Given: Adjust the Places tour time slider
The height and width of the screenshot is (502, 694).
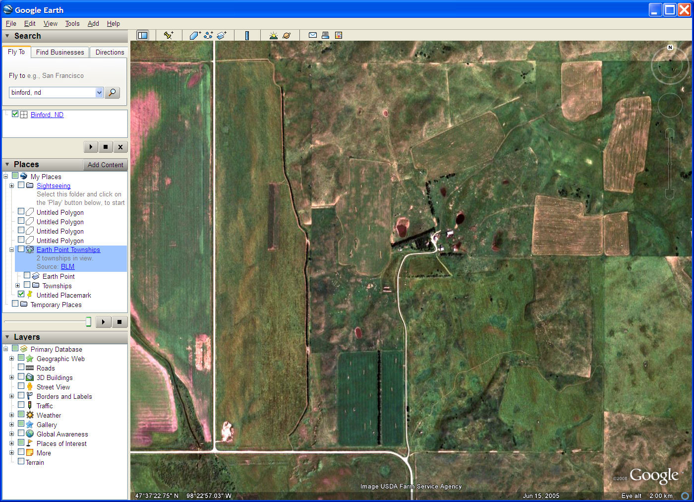Looking at the screenshot, I should pos(88,322).
